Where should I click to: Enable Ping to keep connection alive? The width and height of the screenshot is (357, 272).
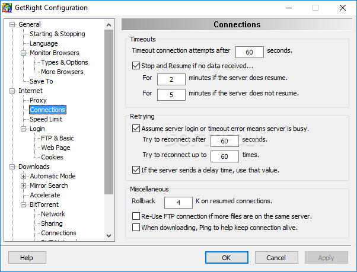136,228
